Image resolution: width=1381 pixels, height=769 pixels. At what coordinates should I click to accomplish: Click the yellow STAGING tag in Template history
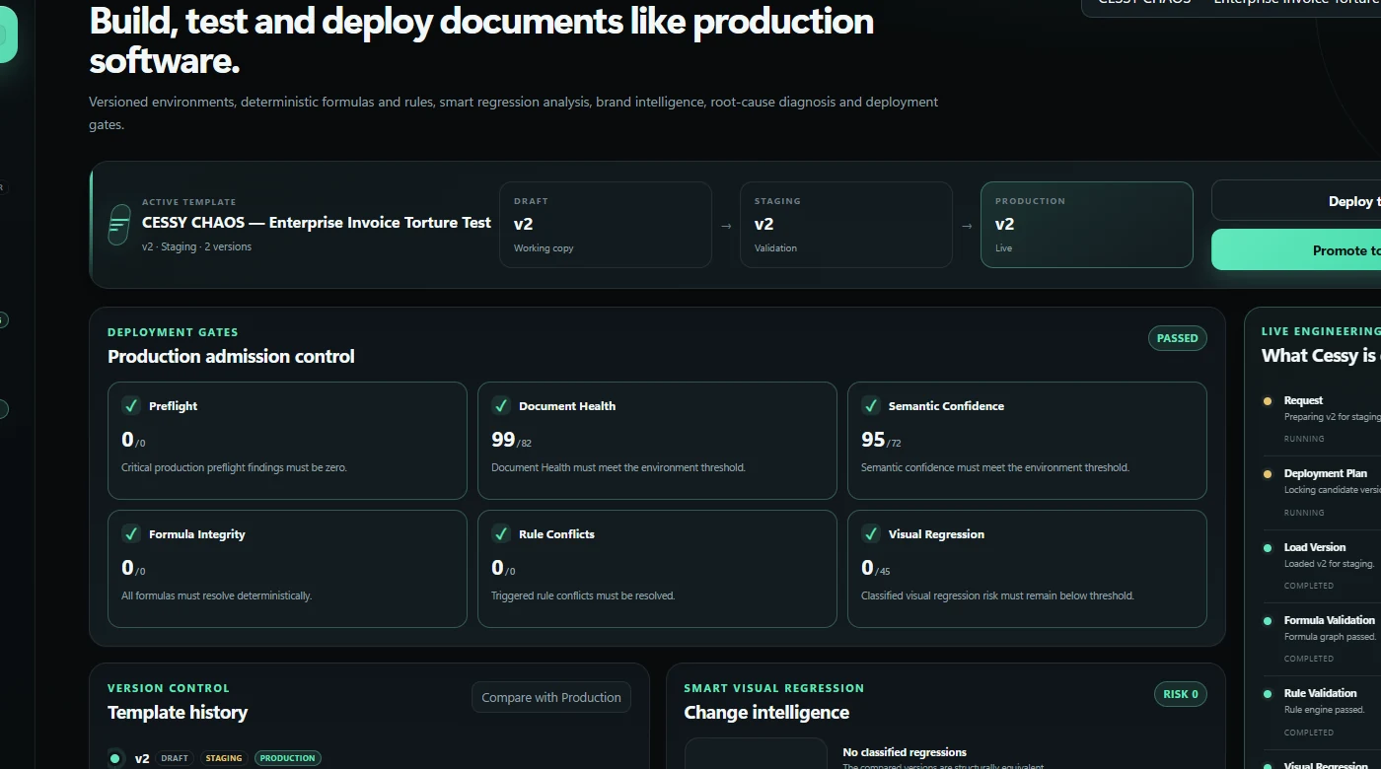pos(224,758)
